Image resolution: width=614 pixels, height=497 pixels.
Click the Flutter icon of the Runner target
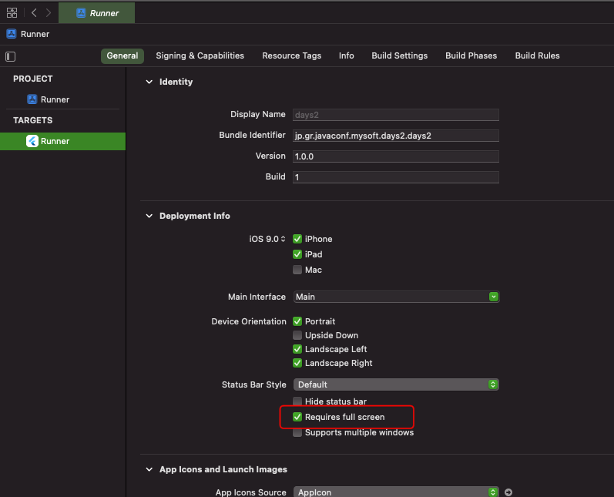click(x=32, y=141)
